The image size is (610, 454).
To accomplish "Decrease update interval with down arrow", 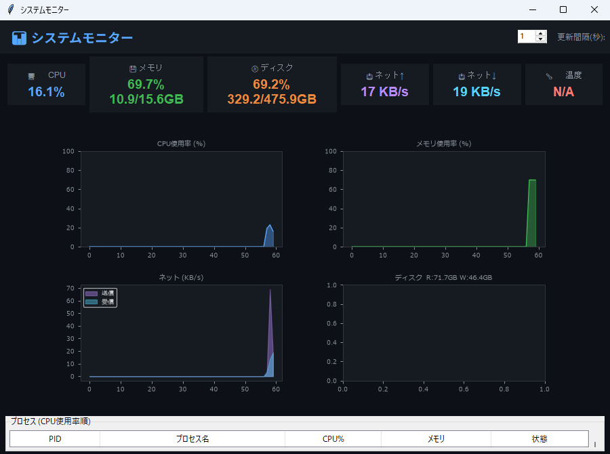I will click(x=540, y=39).
